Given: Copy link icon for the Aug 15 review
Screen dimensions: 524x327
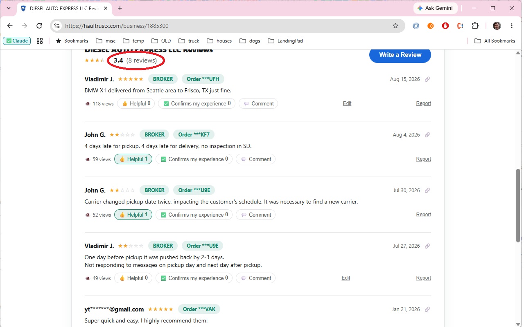Looking at the screenshot, I should (427, 79).
